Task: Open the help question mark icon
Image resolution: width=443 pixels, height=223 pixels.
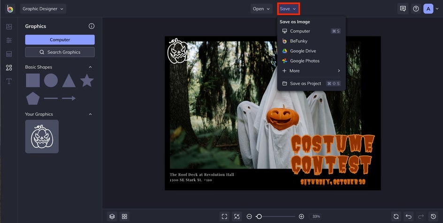Action: (x=416, y=9)
